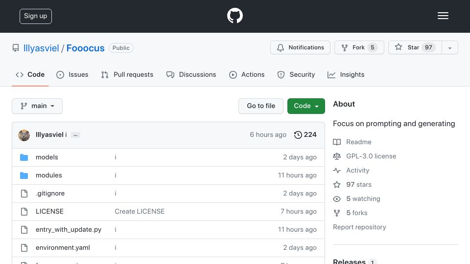
Task: Open the modules folder
Action: (49, 175)
